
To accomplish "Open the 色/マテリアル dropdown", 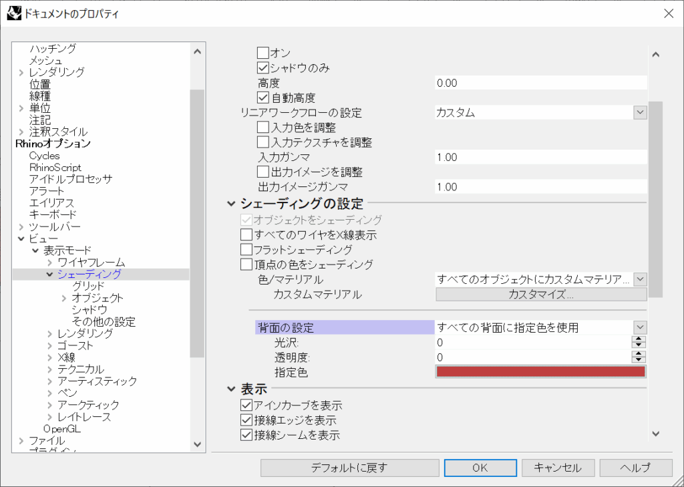I will tap(640, 279).
